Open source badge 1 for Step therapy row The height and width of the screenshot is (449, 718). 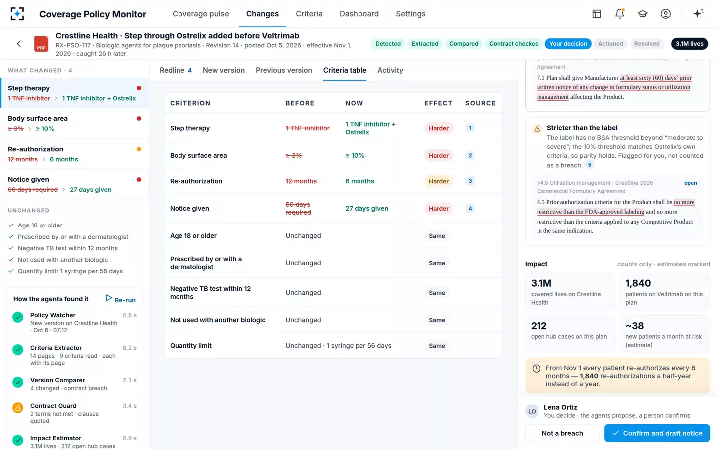pos(470,128)
